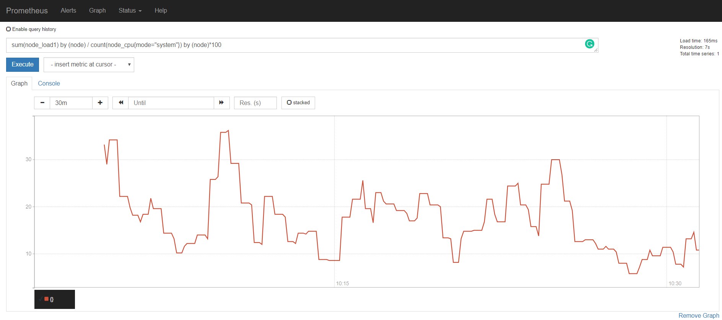
Task: Advance end time with double-right arrows
Action: (221, 103)
